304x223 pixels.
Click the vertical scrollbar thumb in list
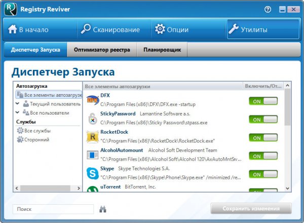point(287,107)
